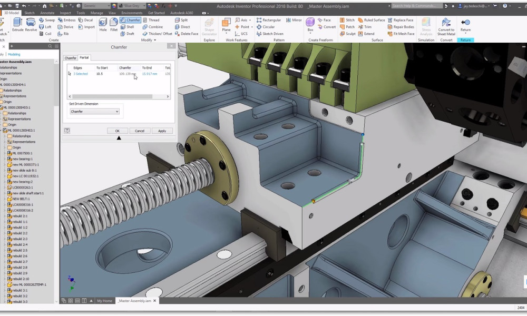Select the Mirror tool

(x=294, y=20)
